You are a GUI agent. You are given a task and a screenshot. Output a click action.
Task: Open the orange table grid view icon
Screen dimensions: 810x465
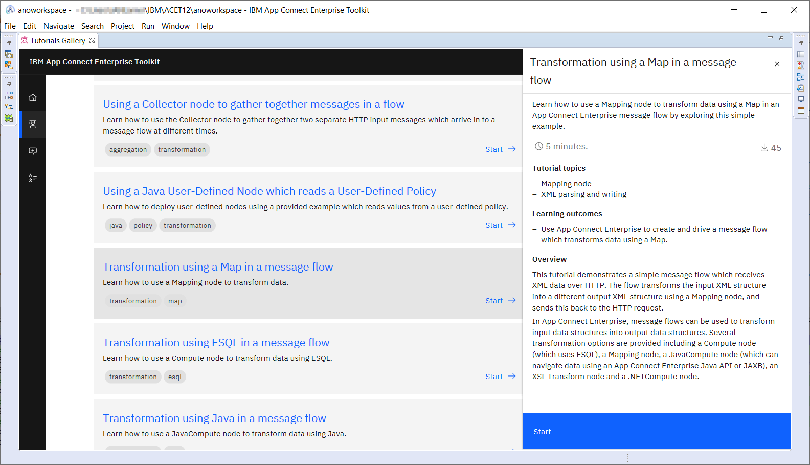pos(801,110)
